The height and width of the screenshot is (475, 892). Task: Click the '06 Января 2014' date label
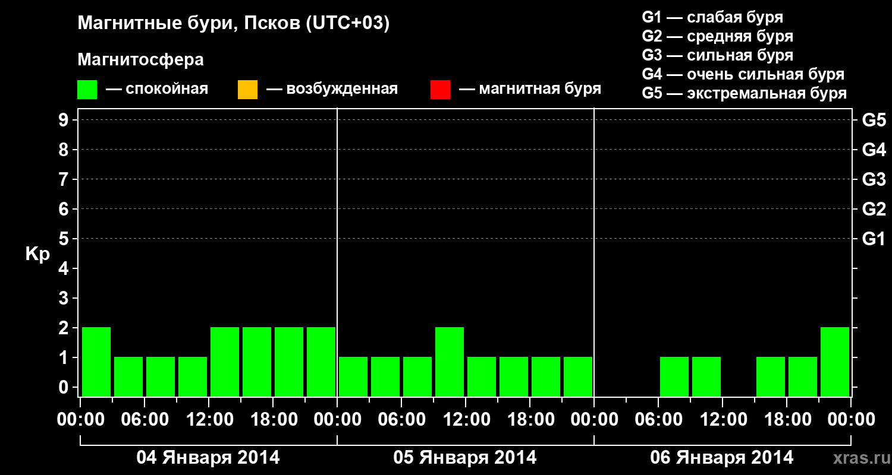click(x=722, y=458)
